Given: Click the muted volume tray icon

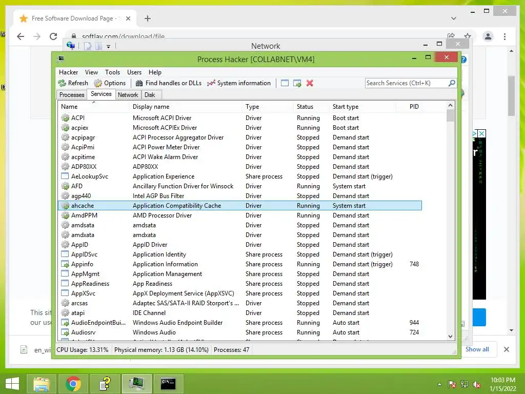Looking at the screenshot, I should [x=477, y=384].
